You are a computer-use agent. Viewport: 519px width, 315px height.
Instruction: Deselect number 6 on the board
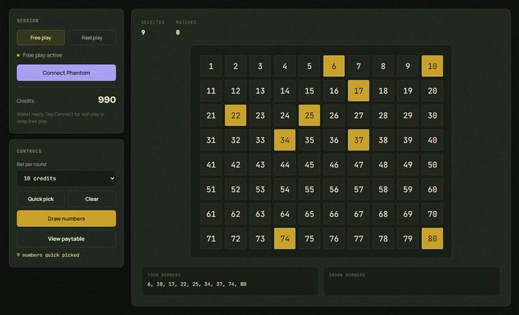coord(334,66)
